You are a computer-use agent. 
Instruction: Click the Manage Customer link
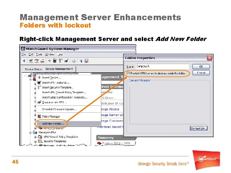tap(112, 121)
